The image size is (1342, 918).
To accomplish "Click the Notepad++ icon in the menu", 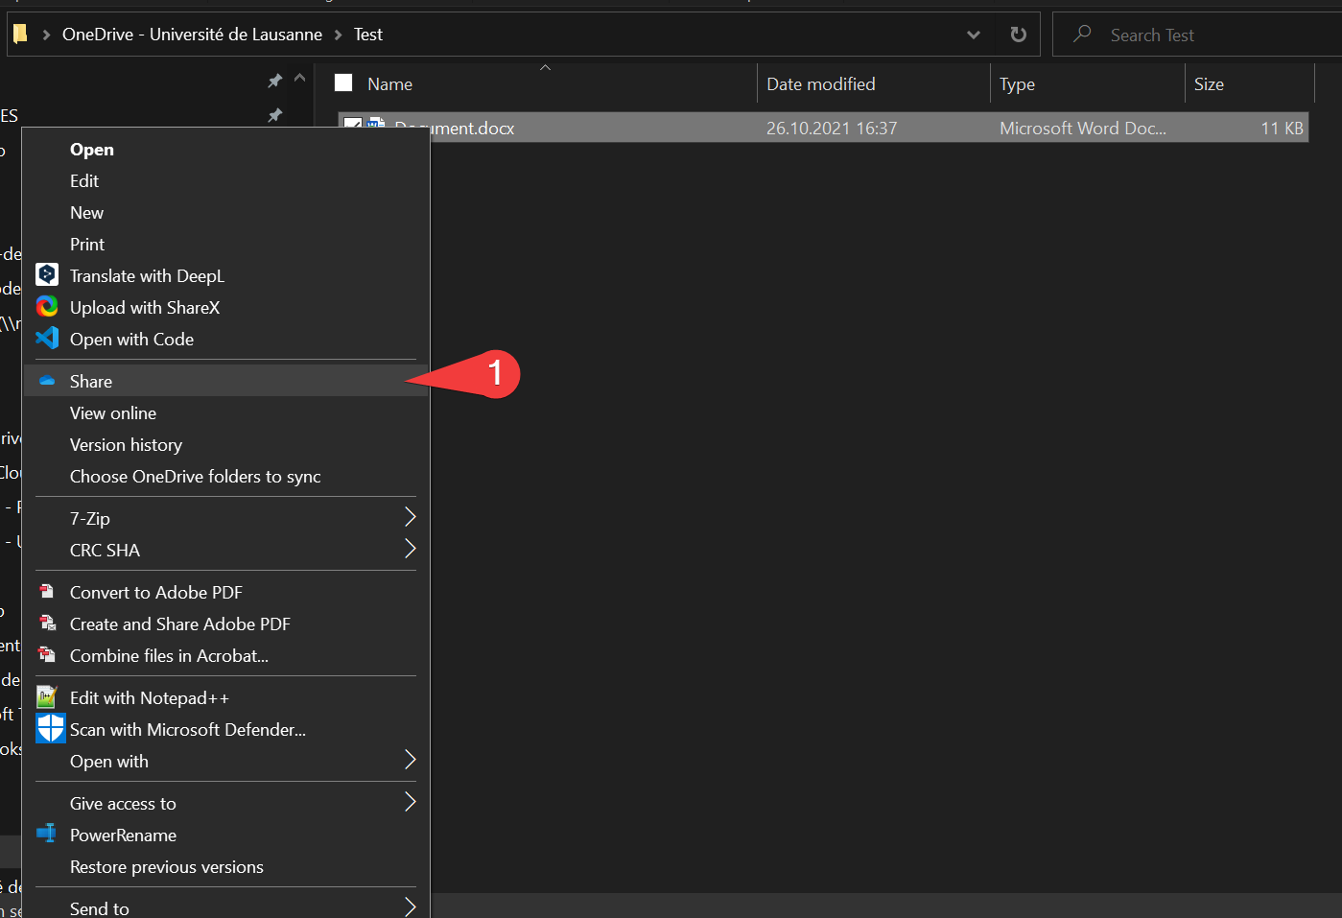I will 47,697.
